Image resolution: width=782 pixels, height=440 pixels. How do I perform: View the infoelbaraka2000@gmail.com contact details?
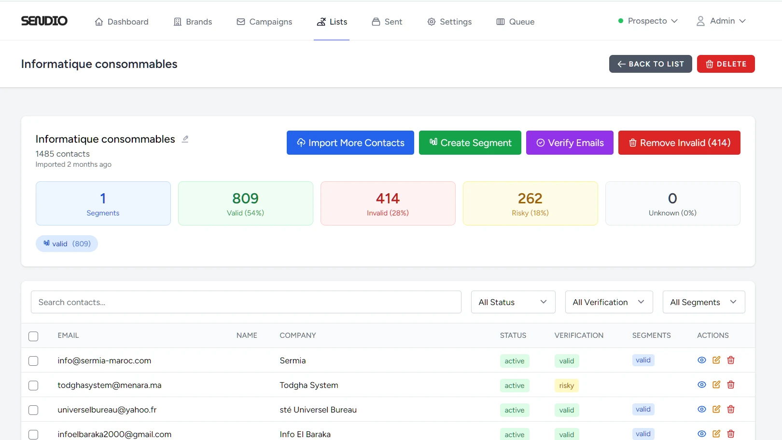click(702, 434)
